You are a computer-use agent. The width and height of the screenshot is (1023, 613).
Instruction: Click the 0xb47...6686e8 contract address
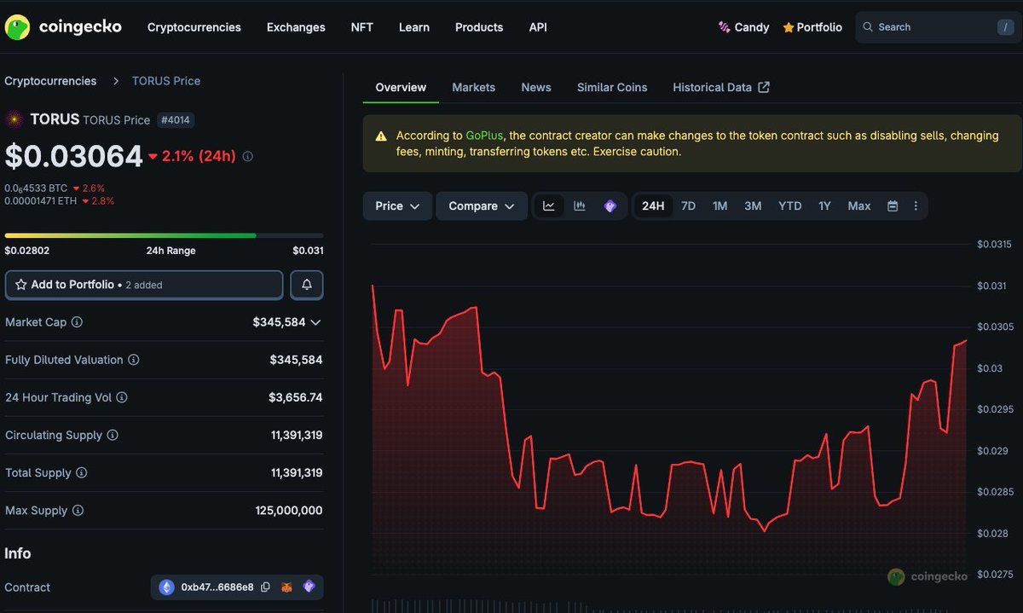coord(217,587)
